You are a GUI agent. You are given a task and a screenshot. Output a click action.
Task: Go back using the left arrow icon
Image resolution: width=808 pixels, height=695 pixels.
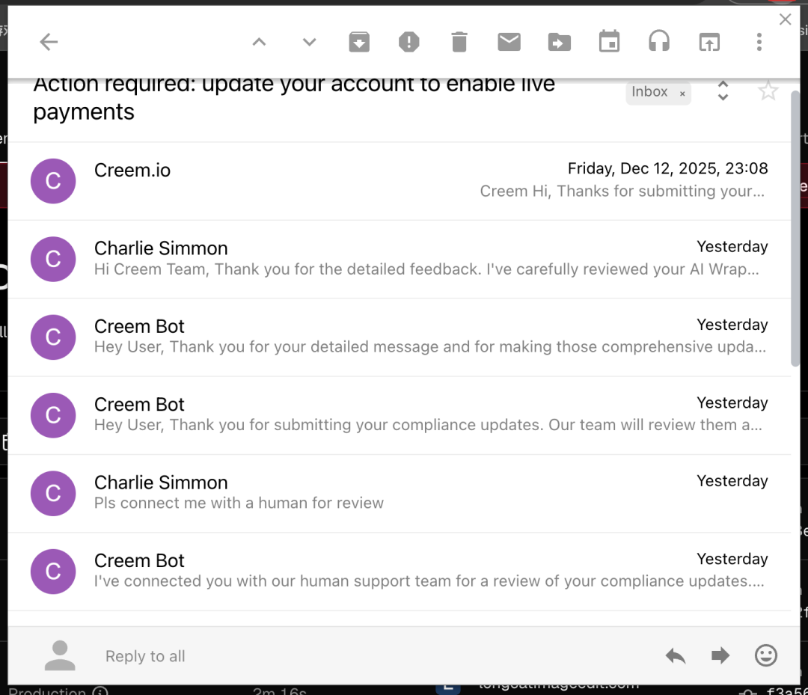coord(49,42)
